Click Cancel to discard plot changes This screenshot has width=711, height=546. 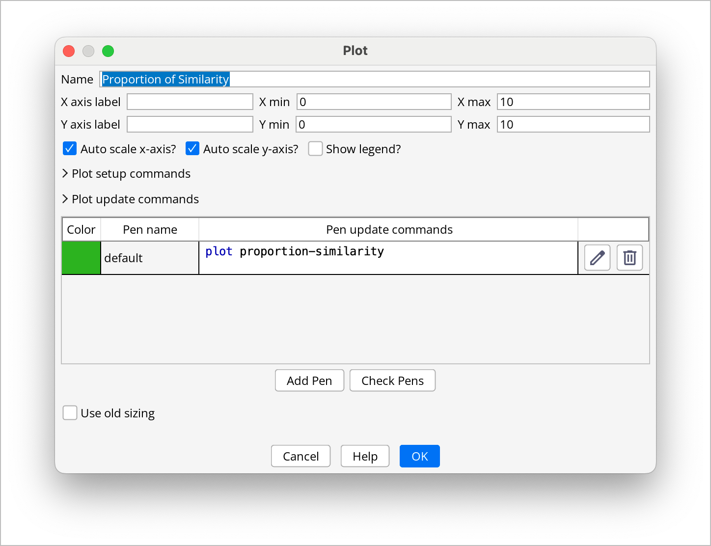pyautogui.click(x=301, y=456)
